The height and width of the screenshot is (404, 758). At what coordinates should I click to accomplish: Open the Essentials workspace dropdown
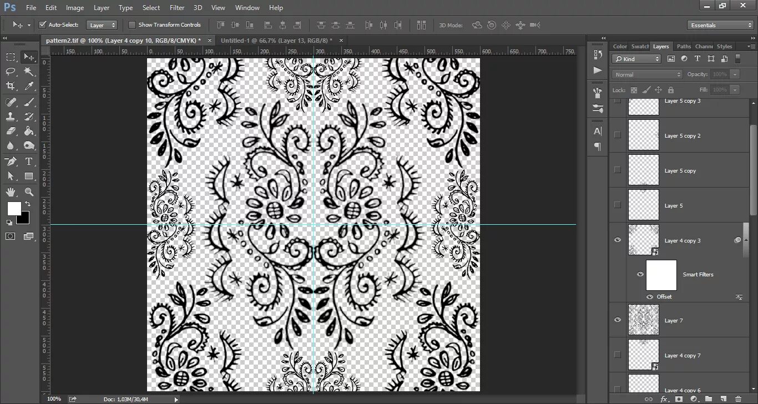point(720,25)
